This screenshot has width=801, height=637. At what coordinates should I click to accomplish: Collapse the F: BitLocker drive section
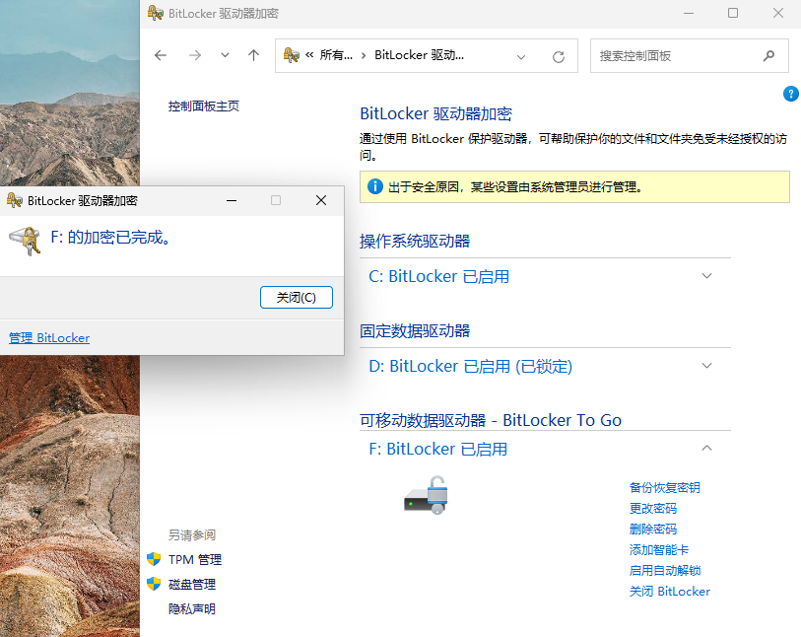(706, 449)
